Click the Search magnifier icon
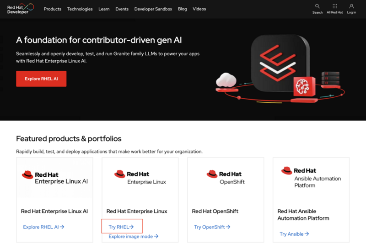 point(317,6)
